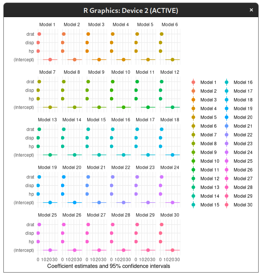The width and height of the screenshot is (262, 276).
Task: Click the 'Model 17' facet panel title
Action: click(145, 120)
